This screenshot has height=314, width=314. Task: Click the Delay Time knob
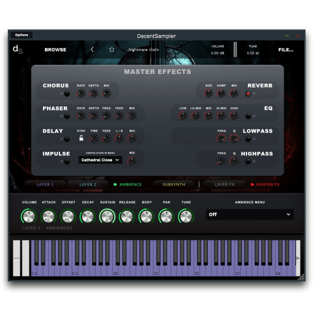tap(94, 139)
